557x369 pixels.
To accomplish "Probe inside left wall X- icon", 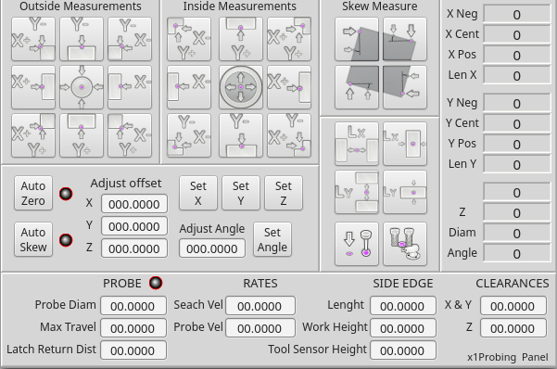I will click(189, 87).
